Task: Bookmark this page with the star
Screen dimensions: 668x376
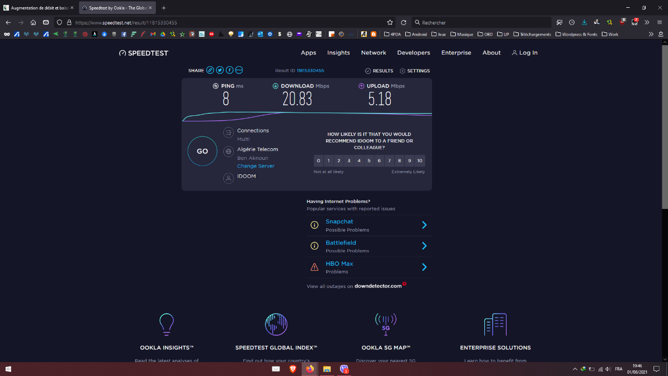Action: (x=390, y=22)
